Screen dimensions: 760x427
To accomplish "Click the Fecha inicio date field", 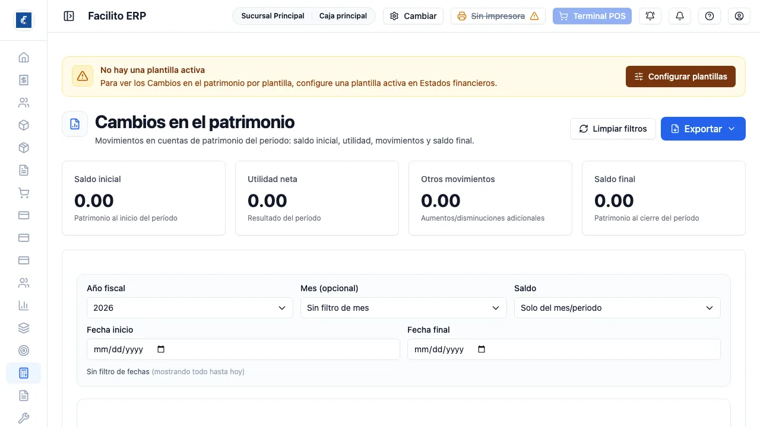I will click(243, 349).
